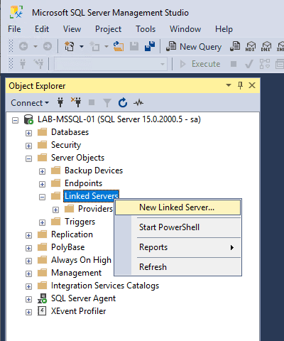Click the Open File icon
The width and height of the screenshot is (284, 341).
pyautogui.click(x=118, y=46)
